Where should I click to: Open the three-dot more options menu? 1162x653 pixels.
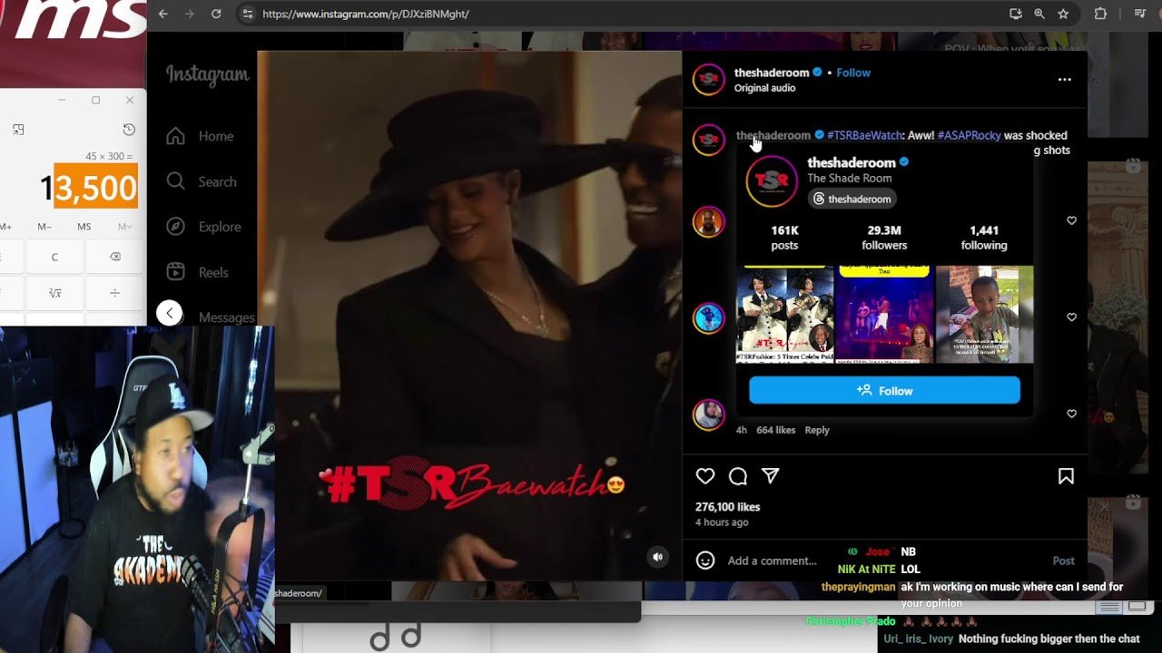[x=1064, y=80]
